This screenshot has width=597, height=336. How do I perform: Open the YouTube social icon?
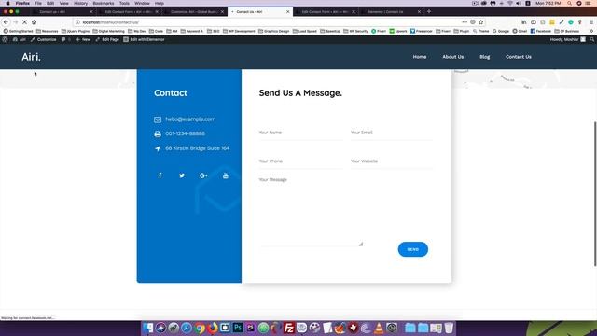pyautogui.click(x=226, y=175)
